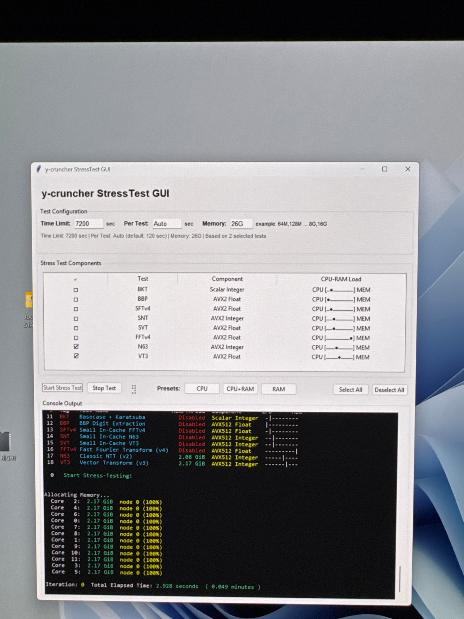Select the SFTv4 row test name
464x619 pixels.
(143, 308)
